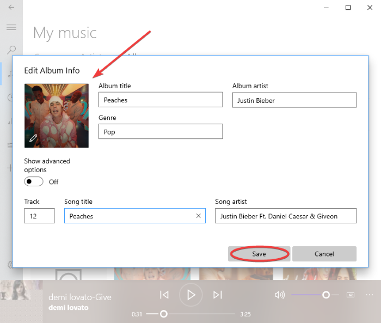Skip to the next track
Screen dimensions: 381x323
coord(217,295)
